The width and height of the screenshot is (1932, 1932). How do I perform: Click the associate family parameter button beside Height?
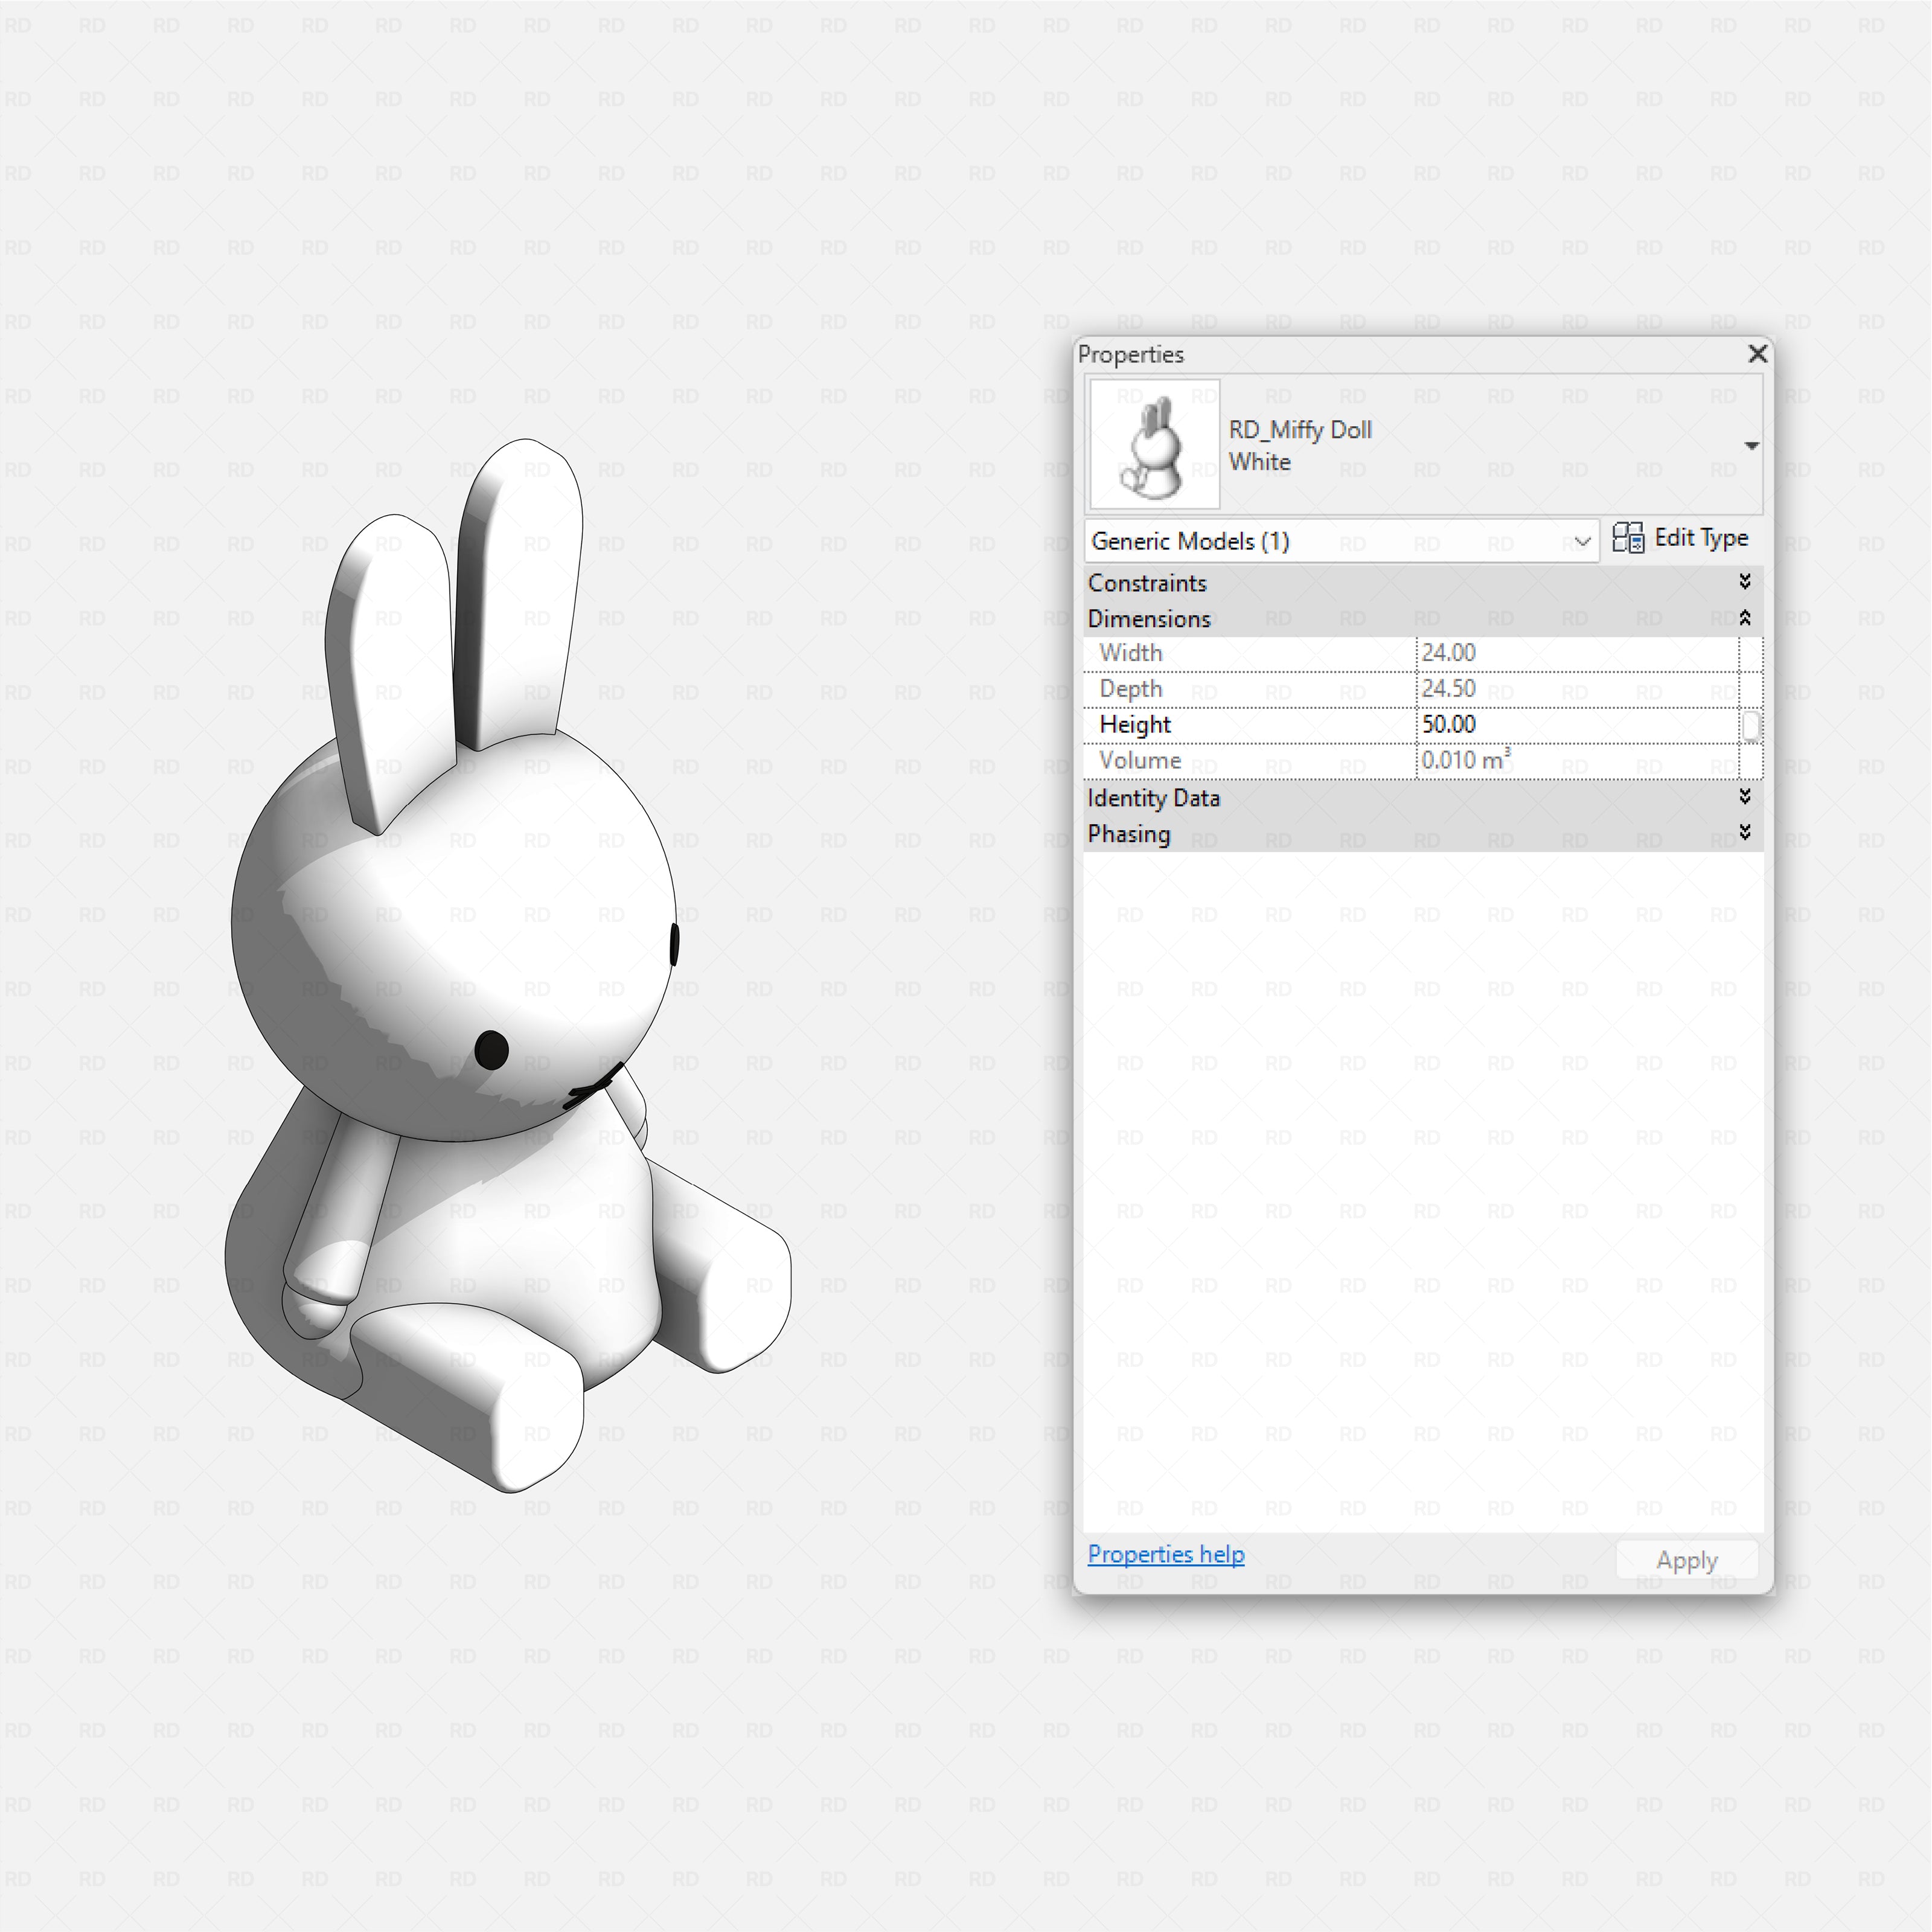1751,725
